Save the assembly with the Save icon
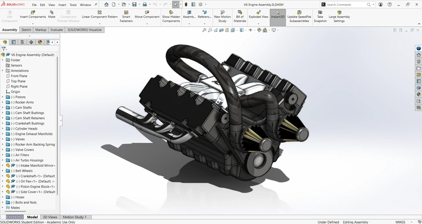 pyautogui.click(x=134, y=4)
